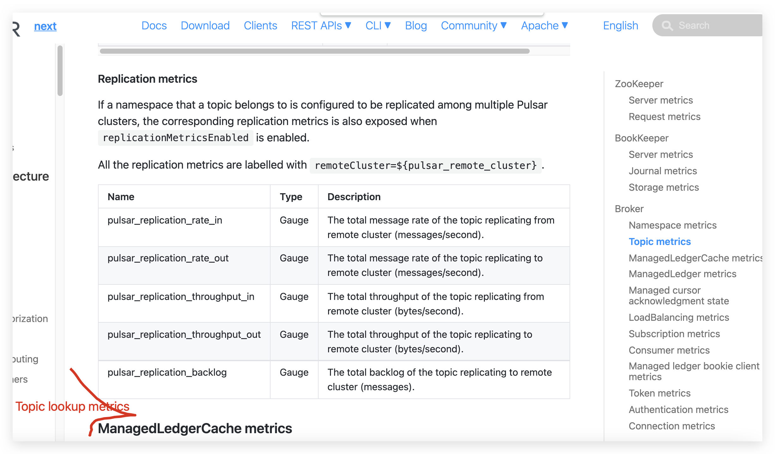The width and height of the screenshot is (775, 454).
Task: Click the 'next' version link
Action: (x=45, y=26)
